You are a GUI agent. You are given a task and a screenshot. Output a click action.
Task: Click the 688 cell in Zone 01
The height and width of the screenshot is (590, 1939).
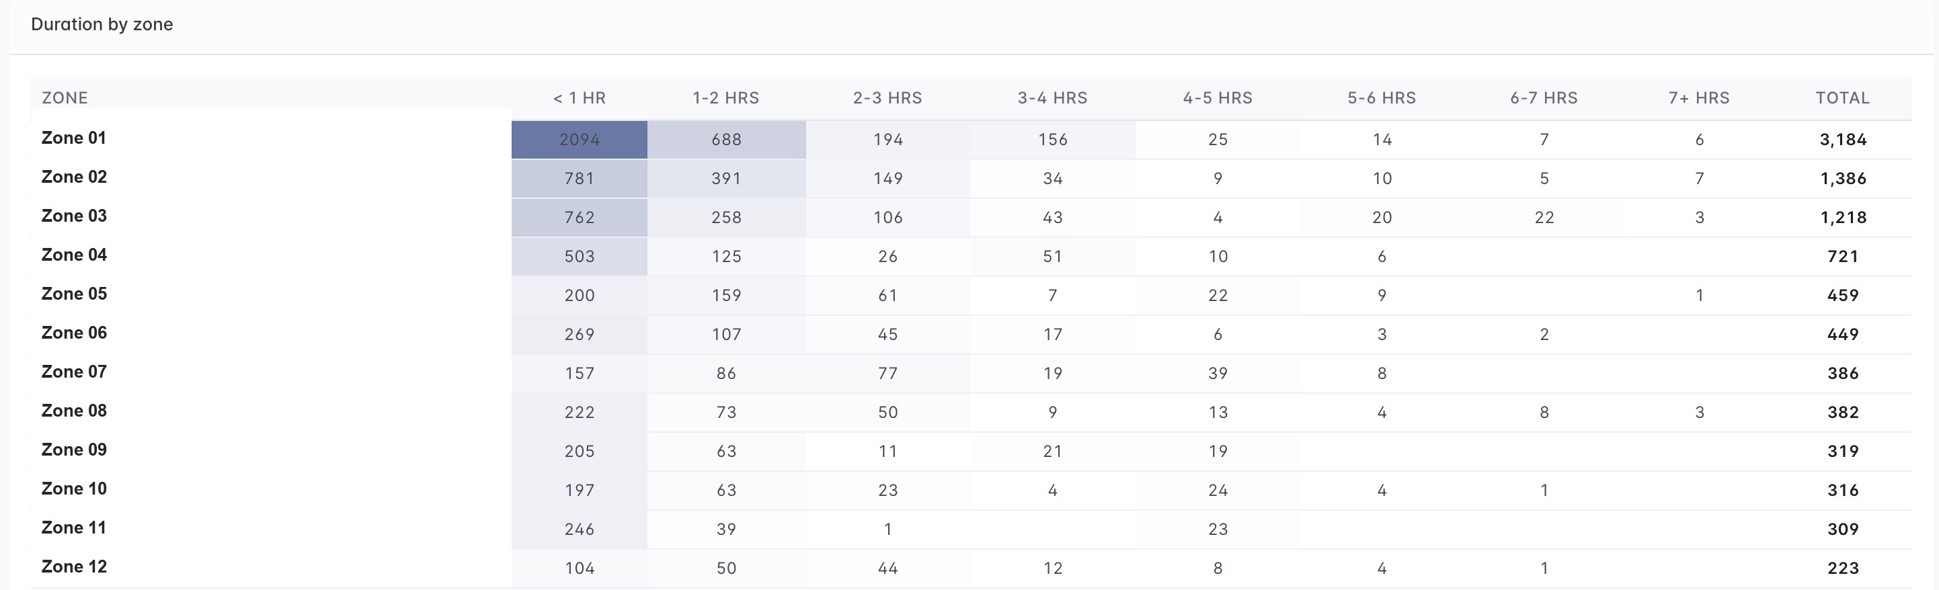(x=726, y=139)
